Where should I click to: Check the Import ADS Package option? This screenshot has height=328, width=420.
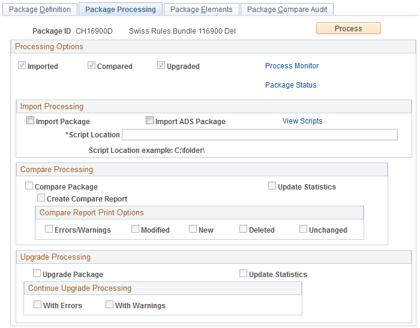click(150, 121)
